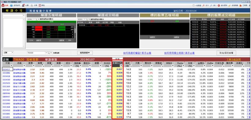Open warrant code dropdown in 權證成交明細
Screen dimensions: 251x120
(84, 19)
